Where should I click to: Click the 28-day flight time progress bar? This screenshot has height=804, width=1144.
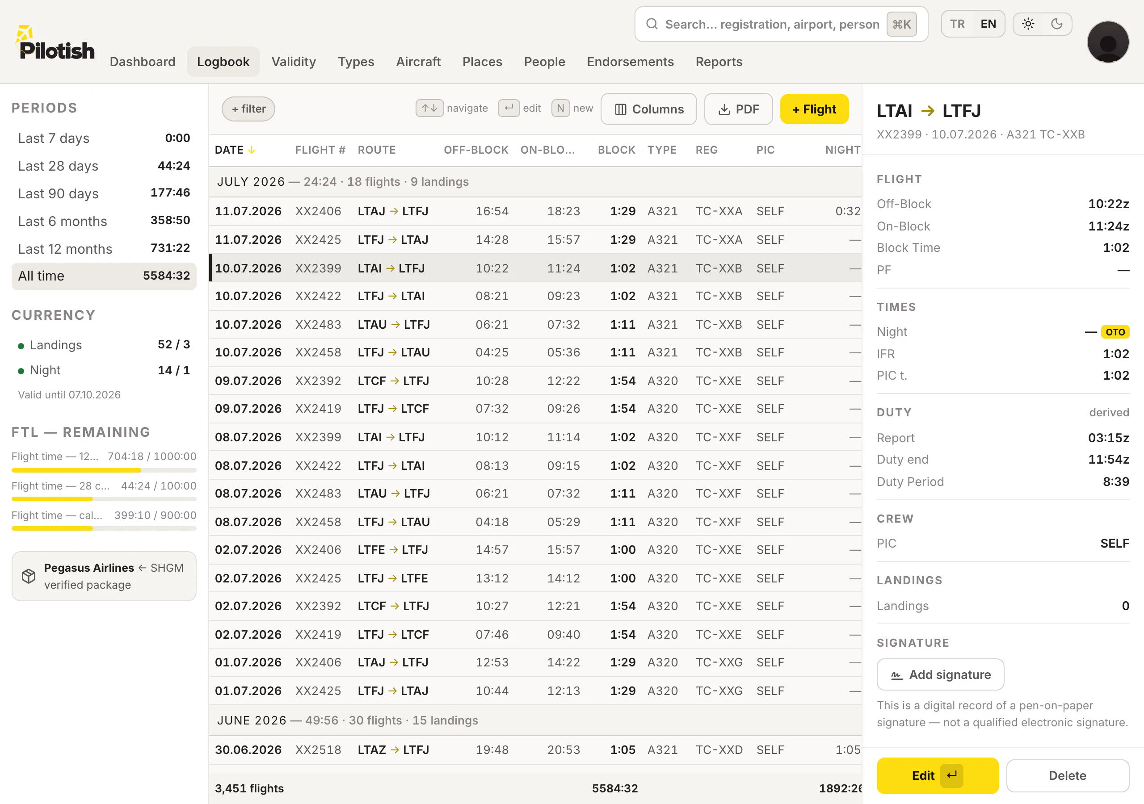(x=104, y=499)
